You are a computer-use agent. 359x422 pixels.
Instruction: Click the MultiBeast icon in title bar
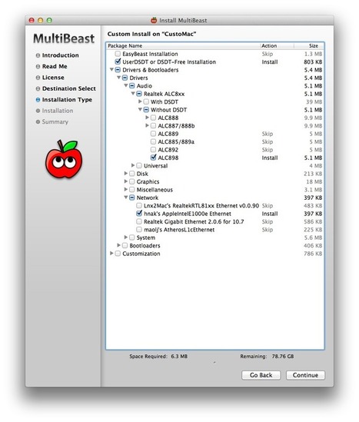coord(154,20)
